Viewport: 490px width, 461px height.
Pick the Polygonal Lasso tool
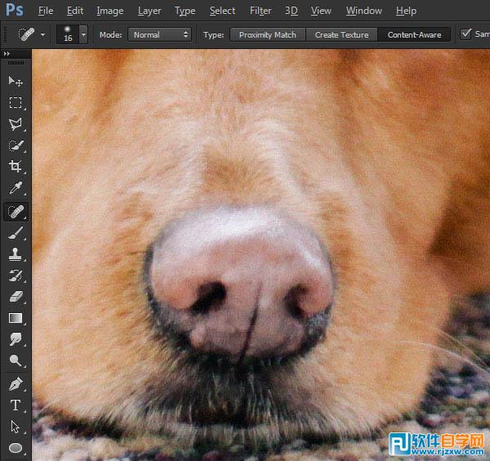(x=16, y=124)
